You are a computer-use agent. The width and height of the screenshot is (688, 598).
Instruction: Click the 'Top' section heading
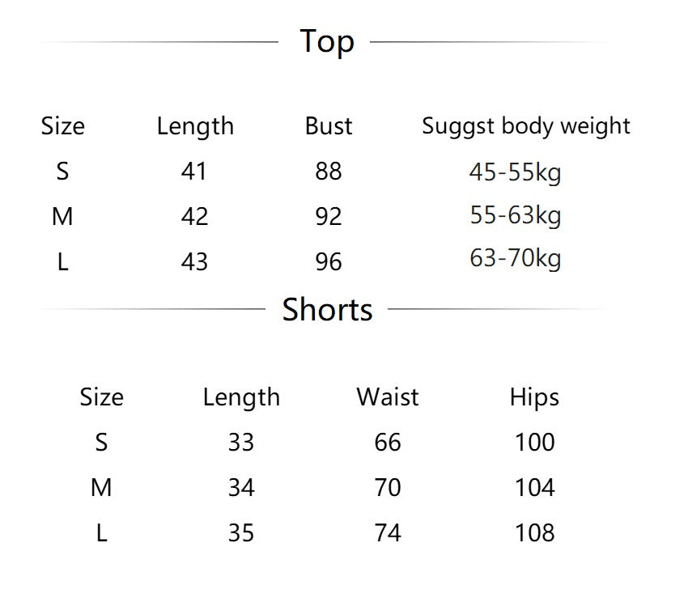point(327,41)
